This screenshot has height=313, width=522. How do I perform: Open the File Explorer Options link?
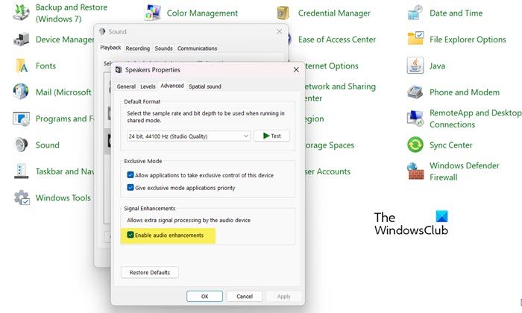pos(468,39)
